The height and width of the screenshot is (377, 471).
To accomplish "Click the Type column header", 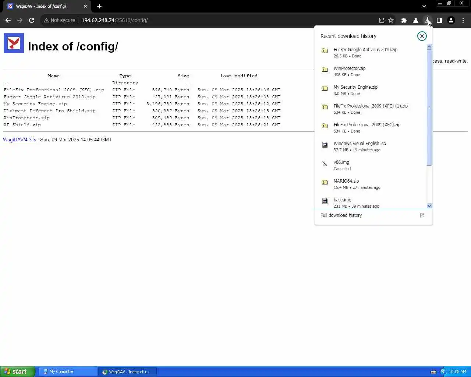I will click(x=125, y=76).
